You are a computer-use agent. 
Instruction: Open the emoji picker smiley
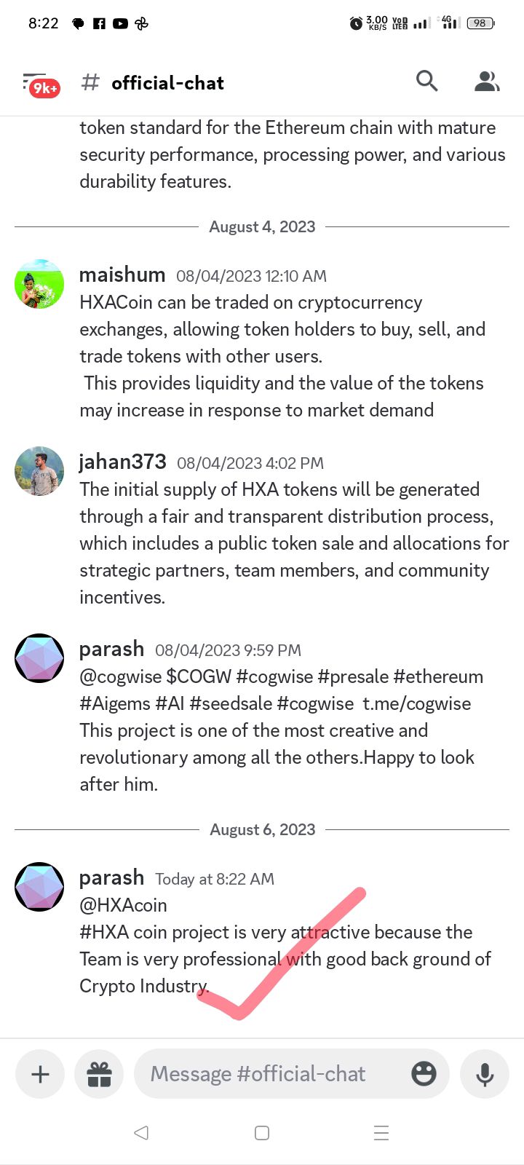tap(424, 1073)
